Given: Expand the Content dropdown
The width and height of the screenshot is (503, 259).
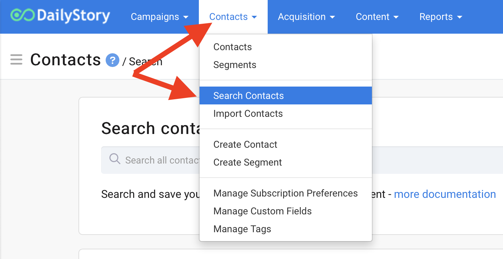Looking at the screenshot, I should click(x=377, y=17).
